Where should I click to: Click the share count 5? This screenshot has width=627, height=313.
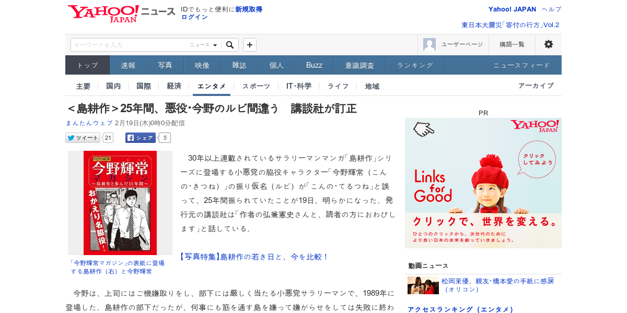point(165,138)
